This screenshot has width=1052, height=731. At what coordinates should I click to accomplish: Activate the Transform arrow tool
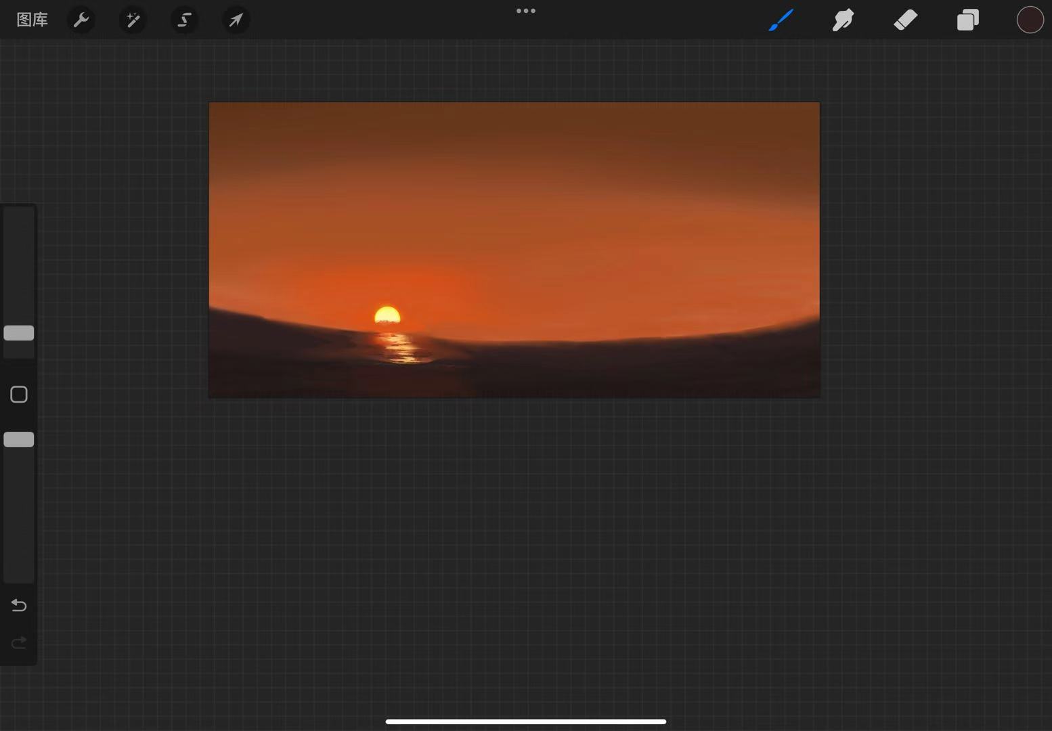236,20
